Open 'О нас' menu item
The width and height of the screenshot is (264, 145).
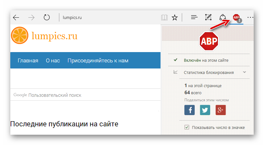[53, 60]
